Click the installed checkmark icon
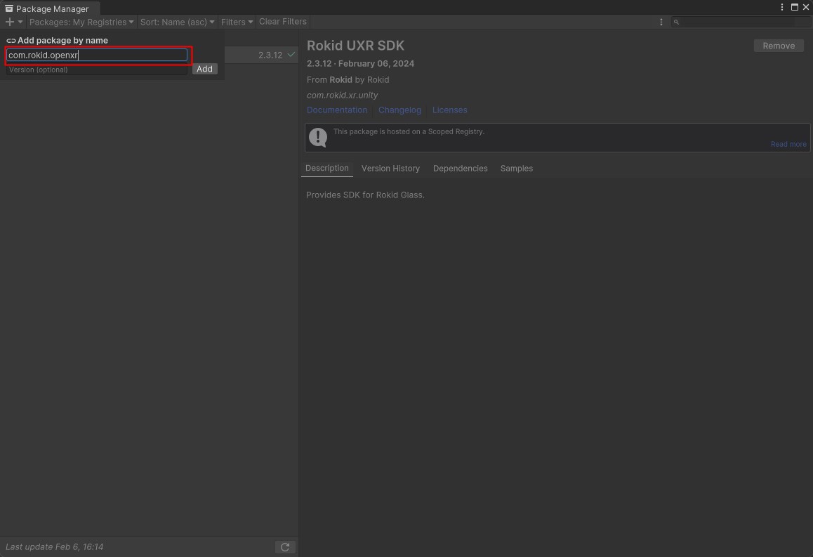The width and height of the screenshot is (813, 557). 291,55
